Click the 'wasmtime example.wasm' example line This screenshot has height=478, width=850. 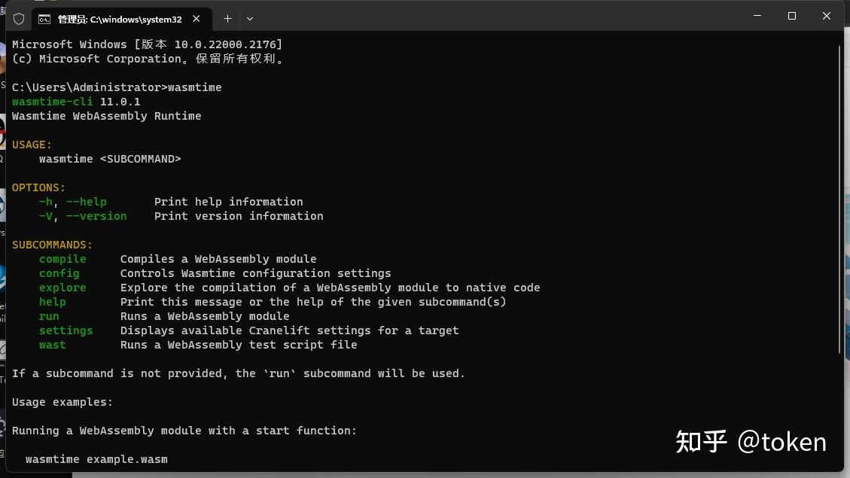coord(96,459)
